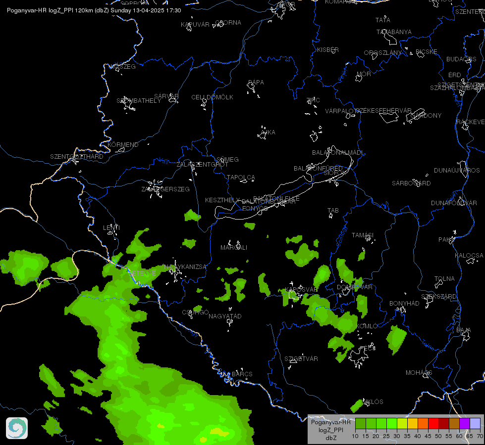Click the SZÉKESFEHÉRVÁR city label
This screenshot has height=445, width=485.
pos(383,111)
